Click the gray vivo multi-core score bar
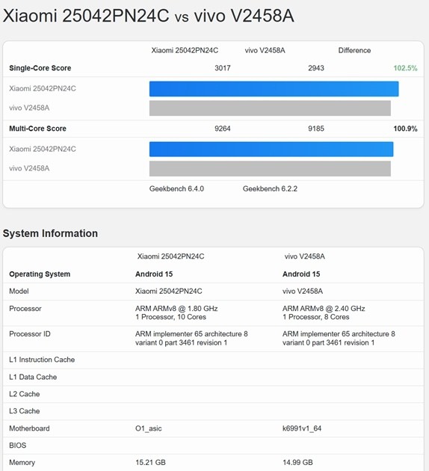Viewport: 429px width, 471px height. [270, 168]
